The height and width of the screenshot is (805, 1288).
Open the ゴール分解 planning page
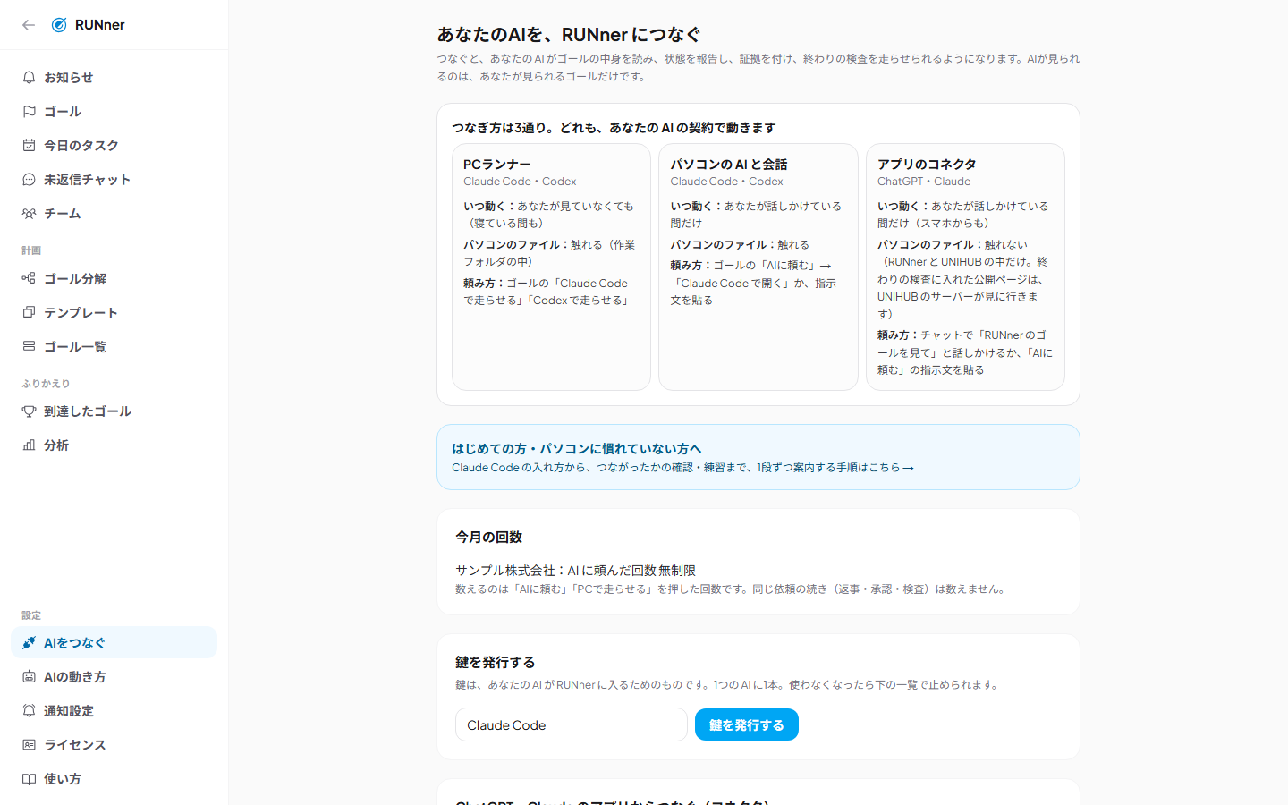click(114, 279)
